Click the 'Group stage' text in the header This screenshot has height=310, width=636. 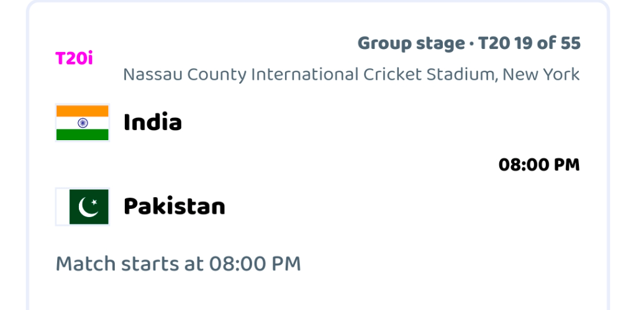point(411,43)
